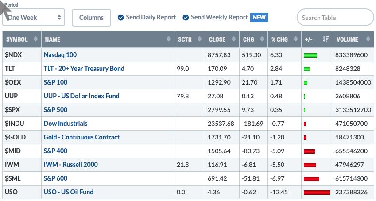
Task: Click the 23537.68 close value
Action: pyautogui.click(x=221, y=123)
